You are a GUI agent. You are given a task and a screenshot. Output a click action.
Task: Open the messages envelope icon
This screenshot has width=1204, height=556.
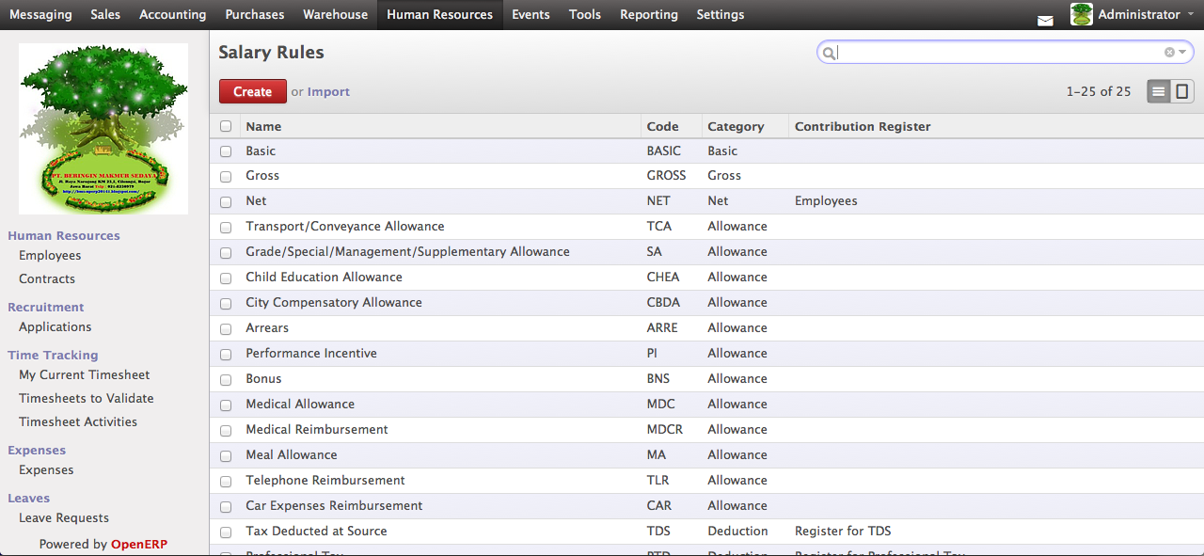pyautogui.click(x=1045, y=20)
